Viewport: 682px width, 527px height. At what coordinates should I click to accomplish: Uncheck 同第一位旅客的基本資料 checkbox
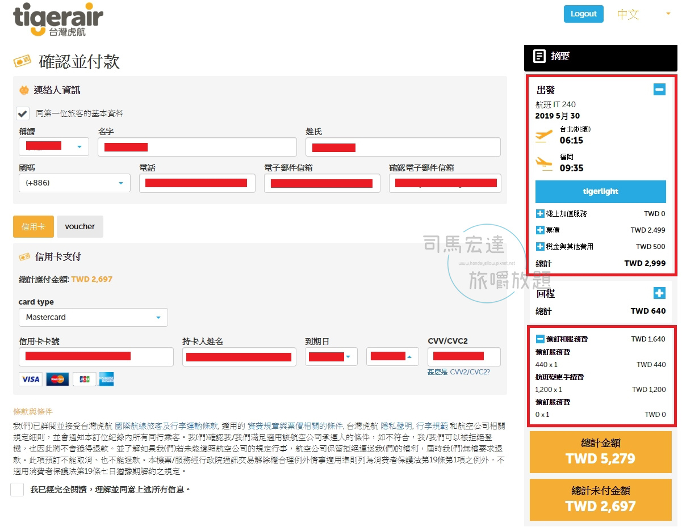23,113
